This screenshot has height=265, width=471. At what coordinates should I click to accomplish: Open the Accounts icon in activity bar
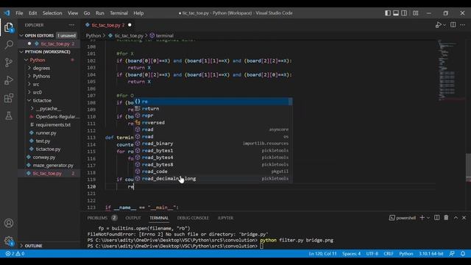click(x=9, y=223)
